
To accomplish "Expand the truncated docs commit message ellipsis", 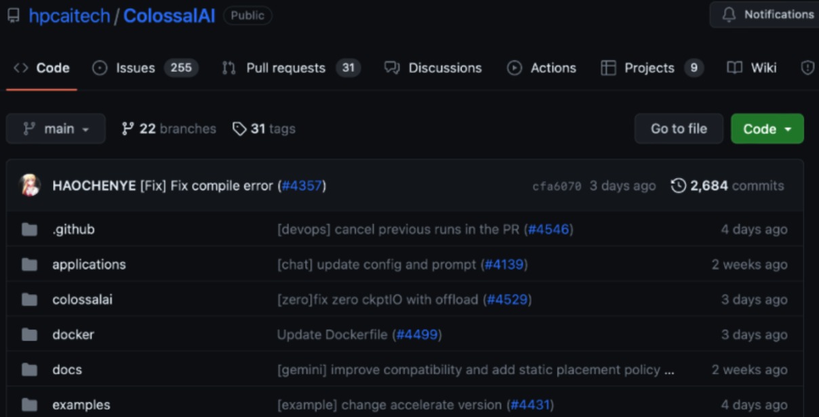I will [x=669, y=370].
